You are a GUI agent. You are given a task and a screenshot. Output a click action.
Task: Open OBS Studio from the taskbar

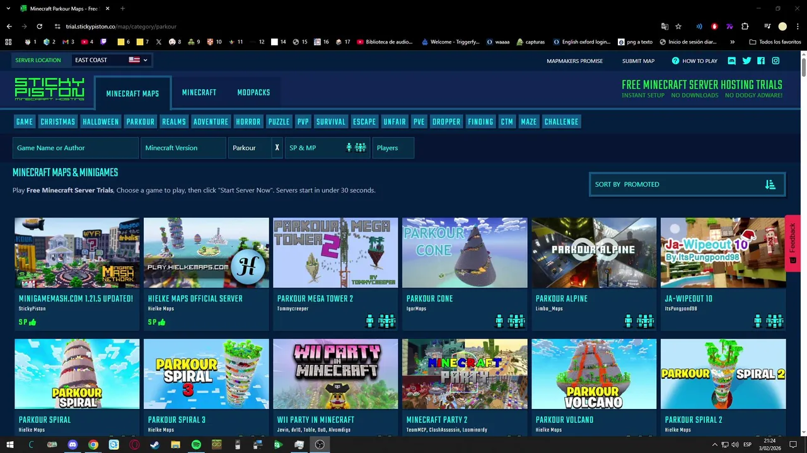tap(320, 445)
